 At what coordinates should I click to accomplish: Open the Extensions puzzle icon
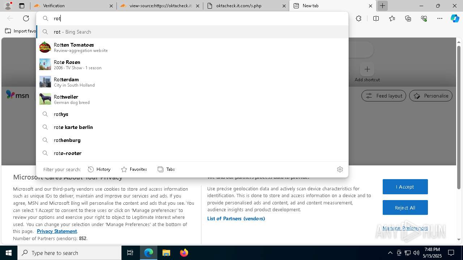click(358, 18)
